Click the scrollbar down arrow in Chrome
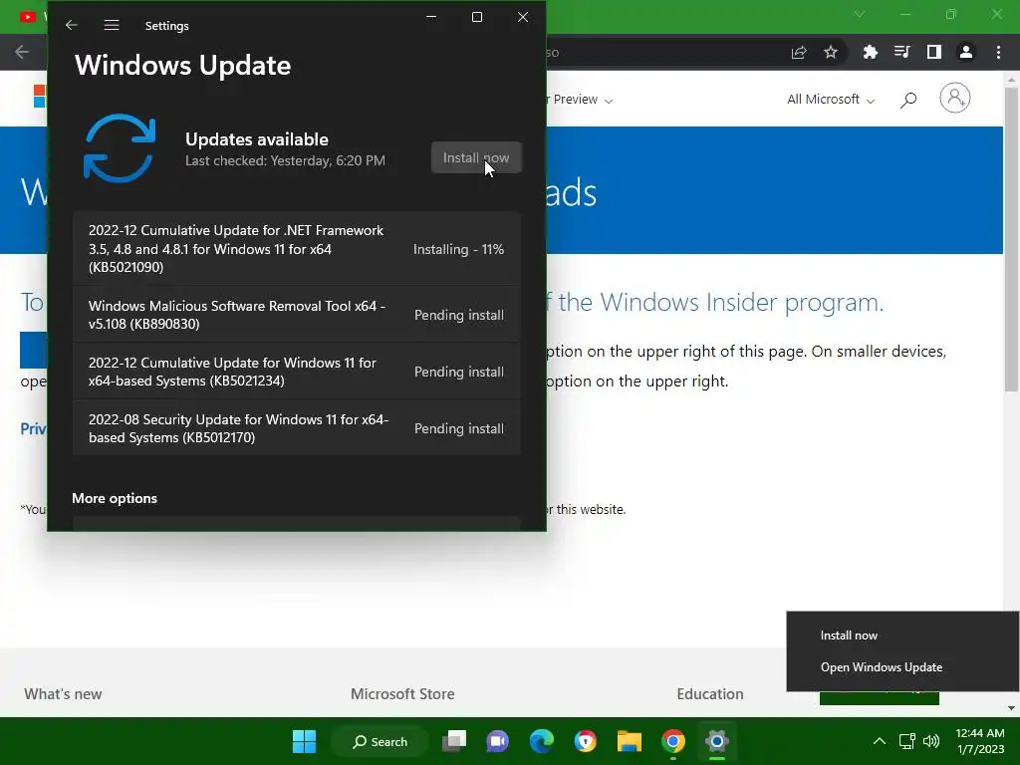The width and height of the screenshot is (1020, 765). pos(1011,708)
